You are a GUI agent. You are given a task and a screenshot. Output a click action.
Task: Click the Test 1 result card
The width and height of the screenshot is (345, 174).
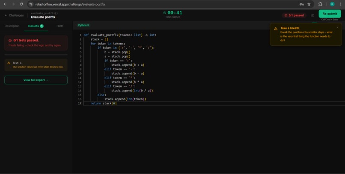click(x=36, y=65)
